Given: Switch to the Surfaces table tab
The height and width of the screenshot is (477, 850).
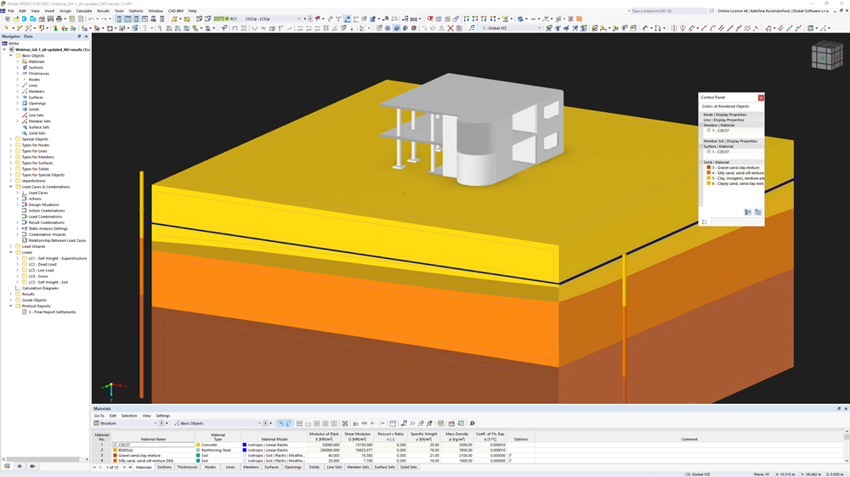Looking at the screenshot, I should (272, 467).
